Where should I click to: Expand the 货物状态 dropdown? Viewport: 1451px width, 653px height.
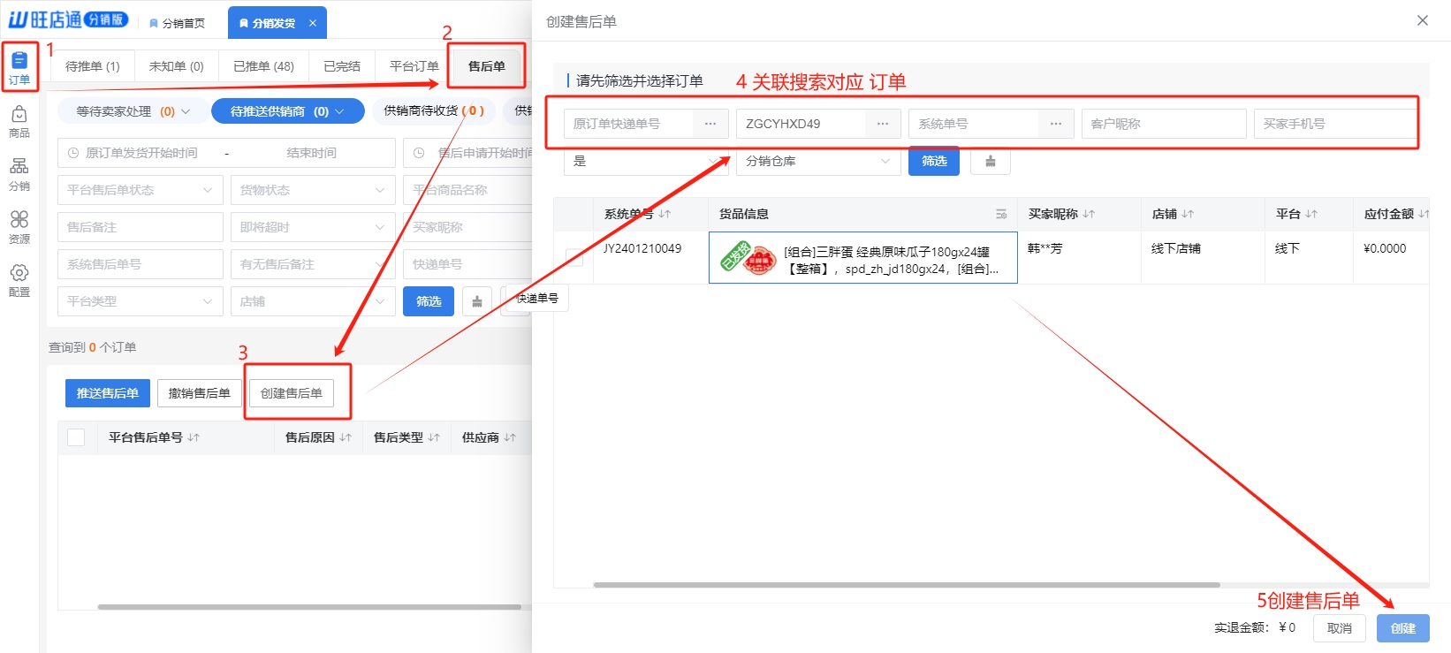(x=312, y=190)
